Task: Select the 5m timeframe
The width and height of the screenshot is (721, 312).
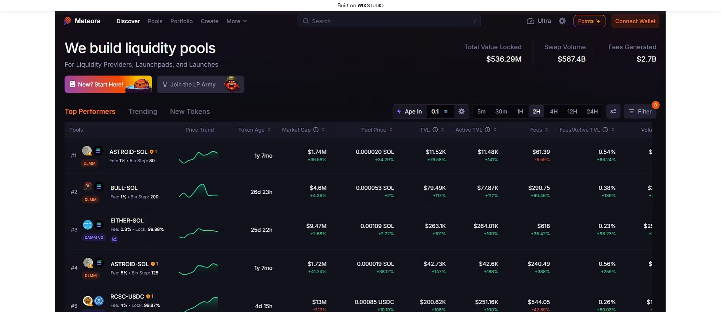Action: [482, 111]
